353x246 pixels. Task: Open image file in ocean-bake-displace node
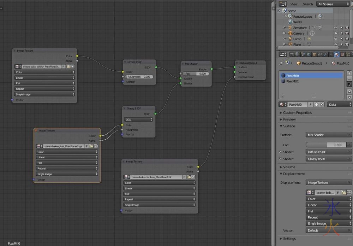pos(189,177)
